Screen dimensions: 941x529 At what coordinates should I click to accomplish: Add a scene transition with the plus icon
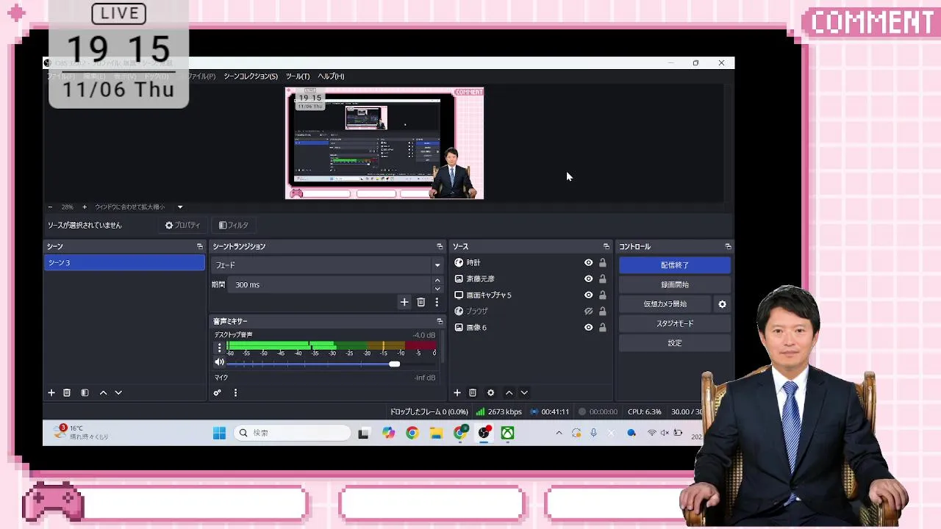[404, 302]
